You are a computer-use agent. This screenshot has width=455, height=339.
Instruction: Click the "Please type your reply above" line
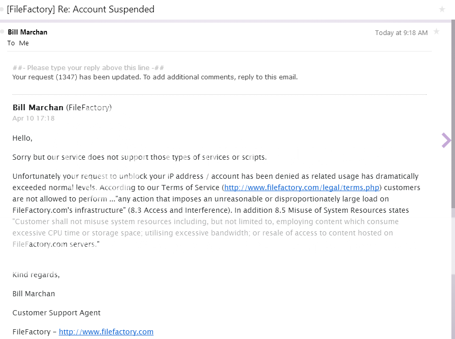tap(88, 68)
